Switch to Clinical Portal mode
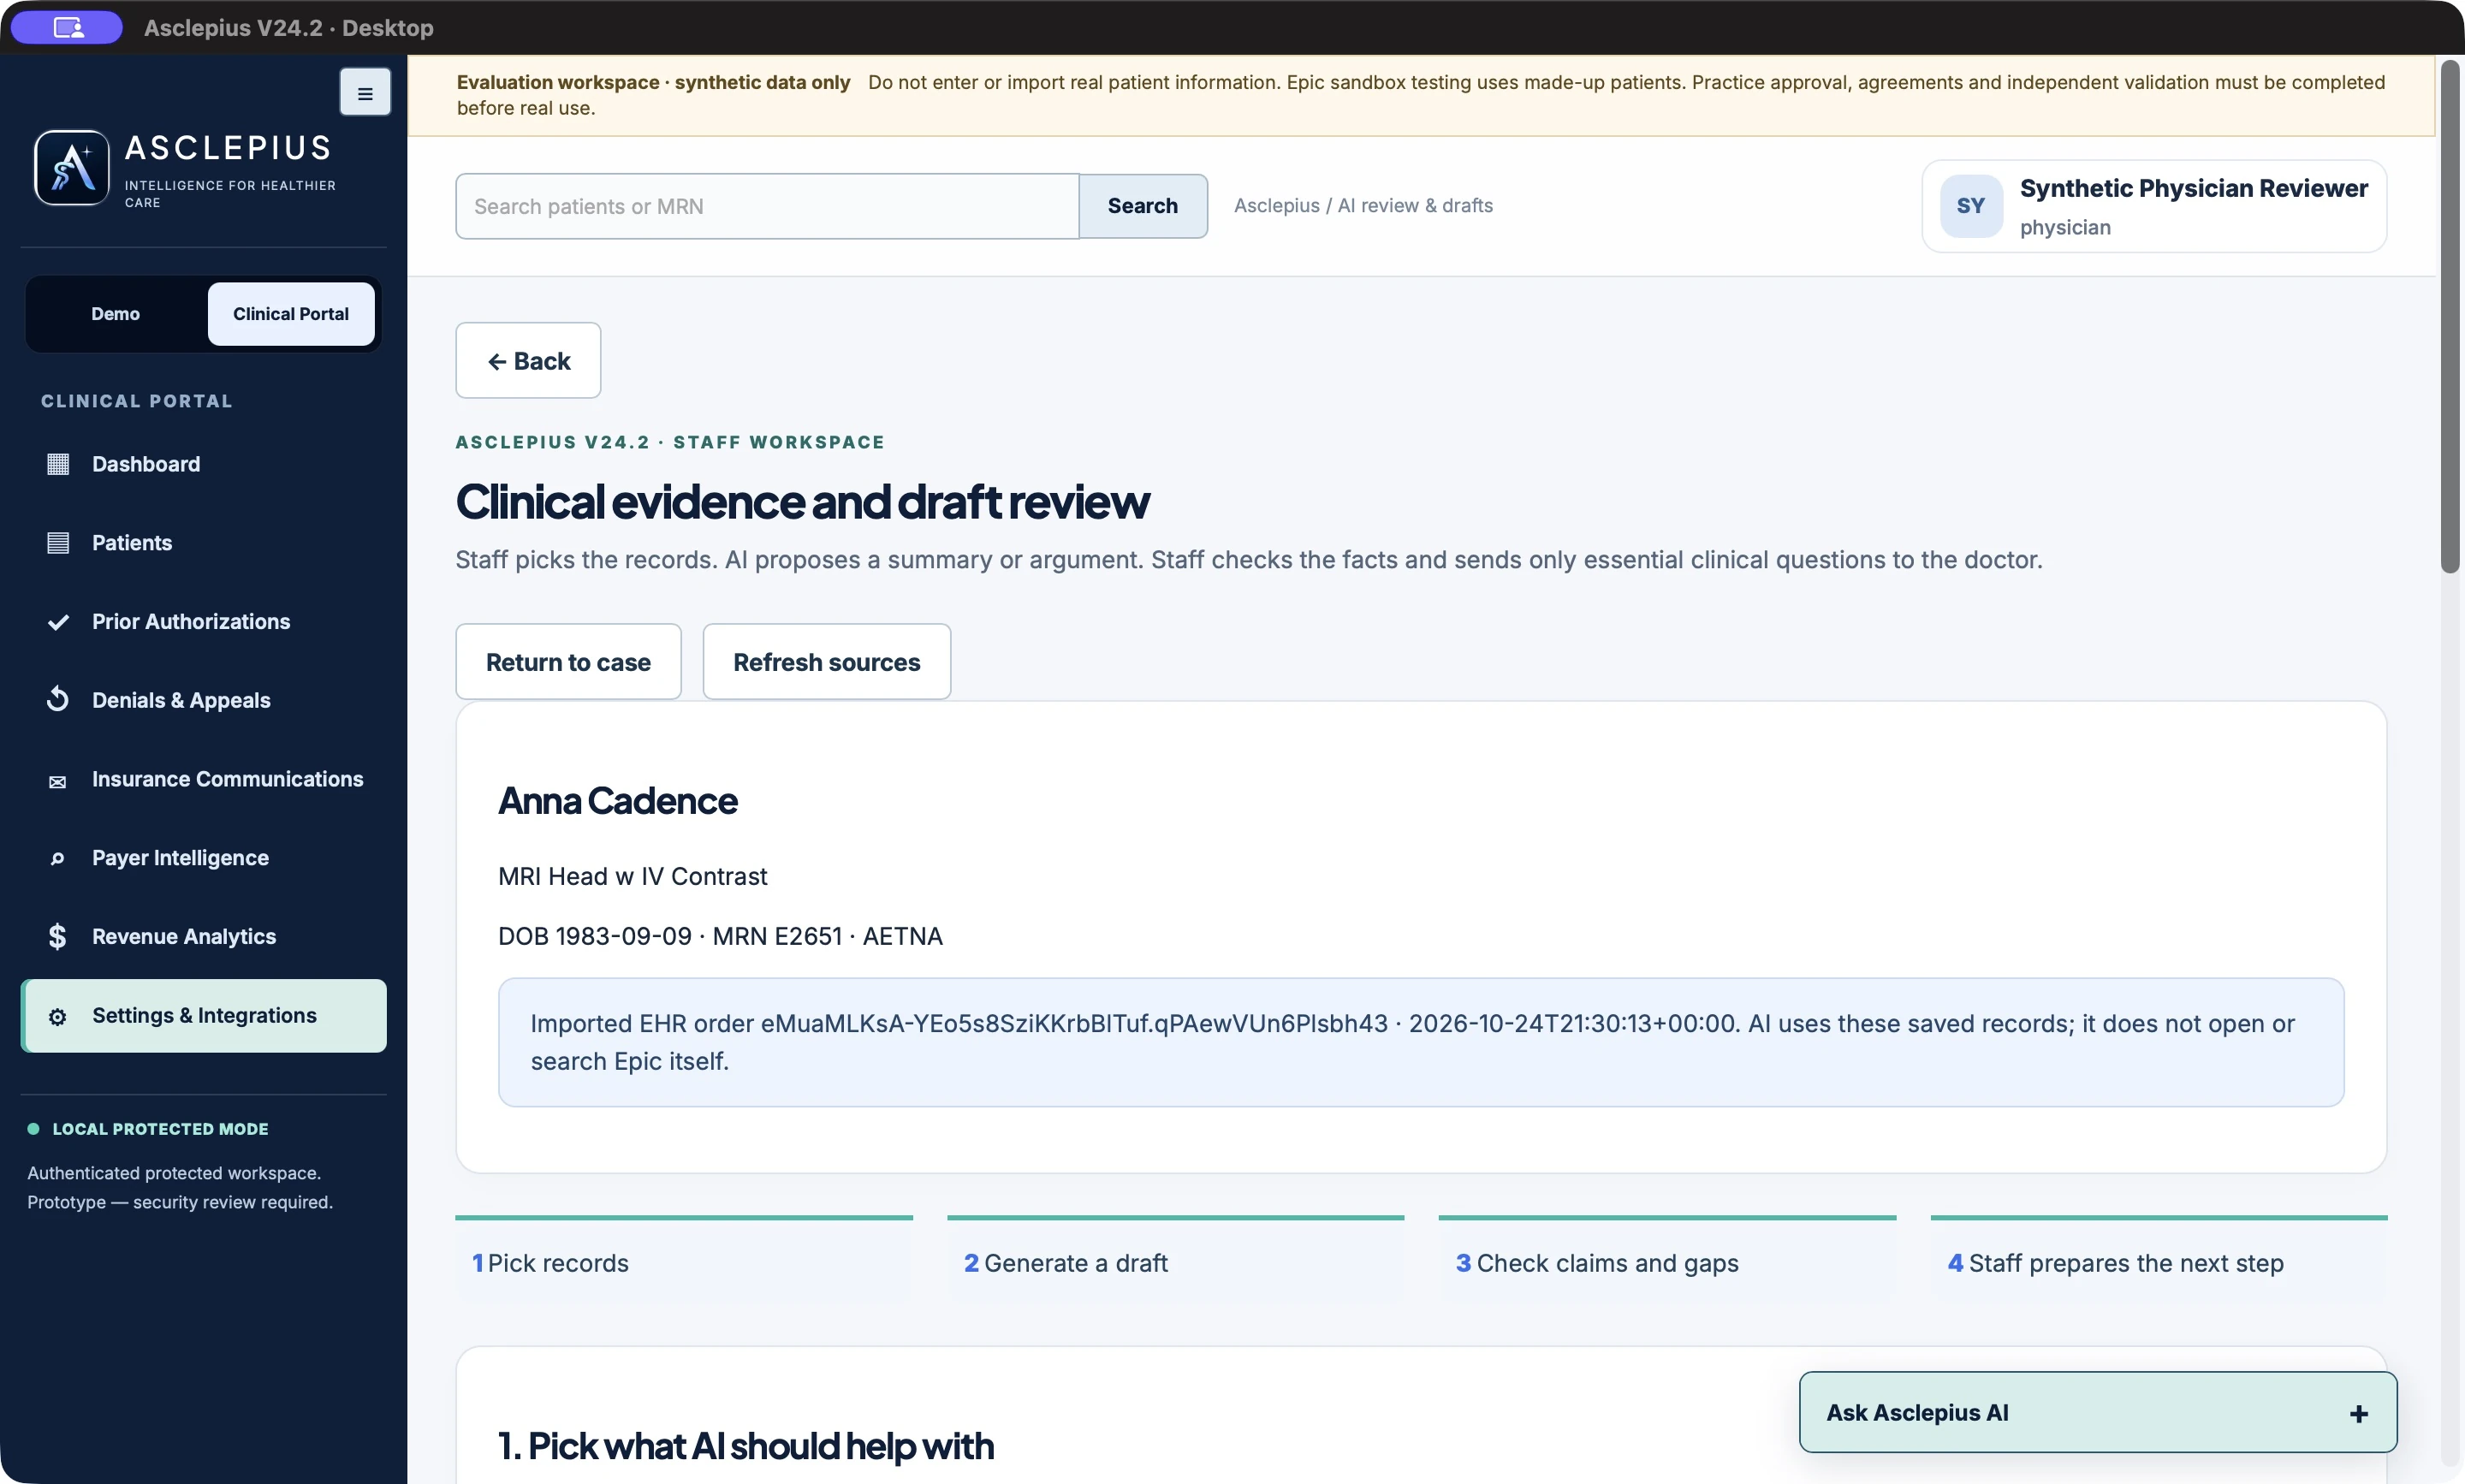 [x=291, y=314]
